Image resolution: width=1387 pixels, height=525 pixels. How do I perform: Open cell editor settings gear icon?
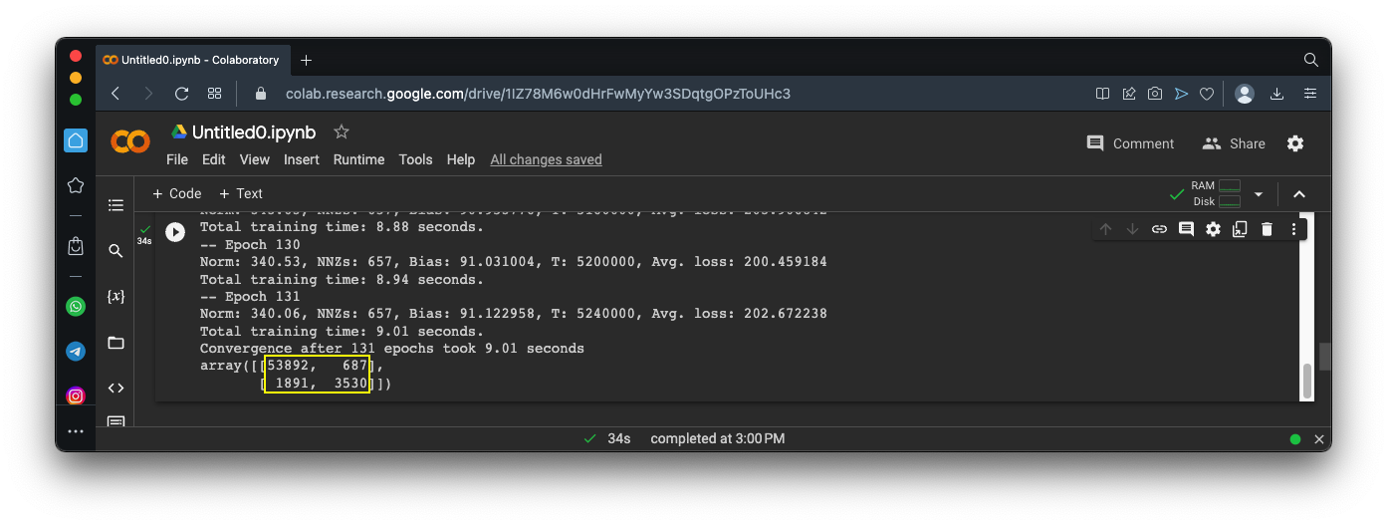tap(1213, 229)
